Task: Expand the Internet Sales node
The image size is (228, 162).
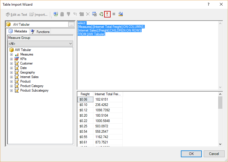Action: tap(12, 77)
